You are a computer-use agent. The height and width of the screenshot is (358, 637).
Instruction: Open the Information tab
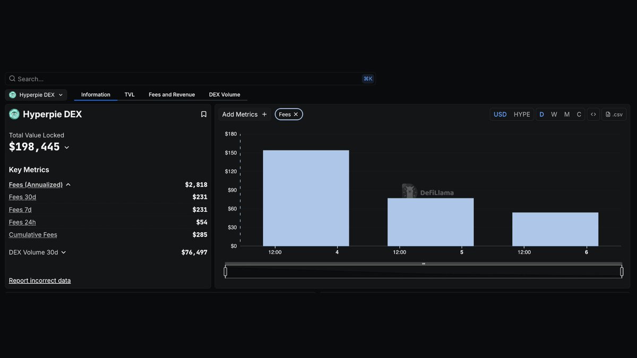tap(96, 94)
